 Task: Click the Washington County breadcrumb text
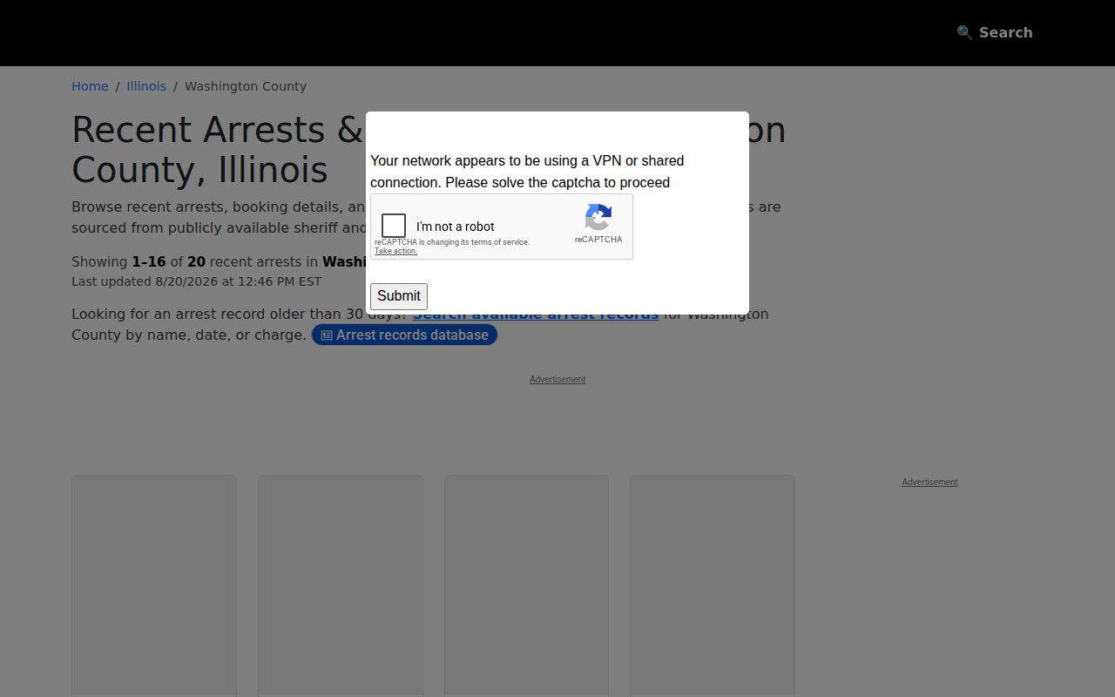(246, 86)
